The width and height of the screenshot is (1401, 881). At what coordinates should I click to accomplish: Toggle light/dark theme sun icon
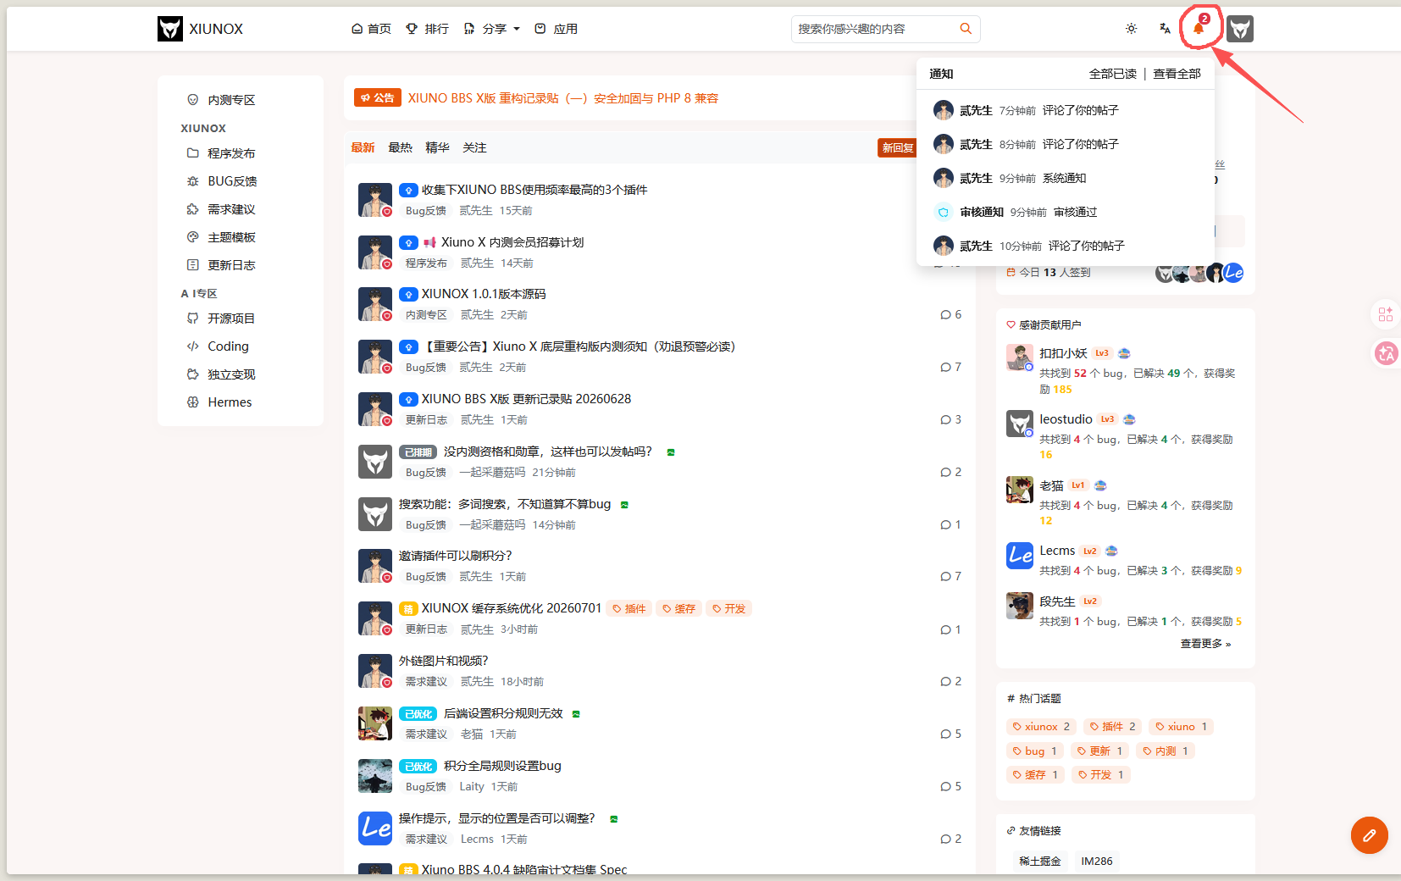[x=1131, y=29]
